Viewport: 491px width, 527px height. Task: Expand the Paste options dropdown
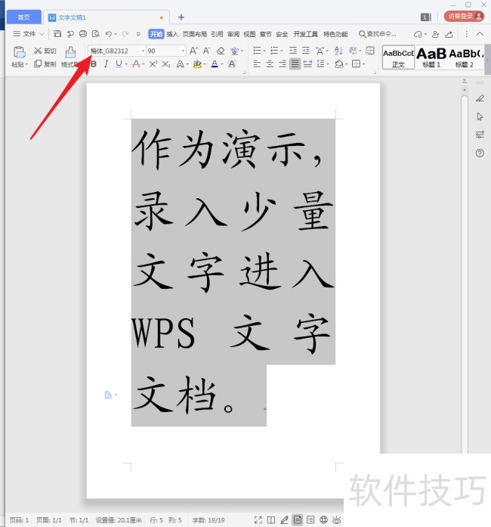coord(19,64)
